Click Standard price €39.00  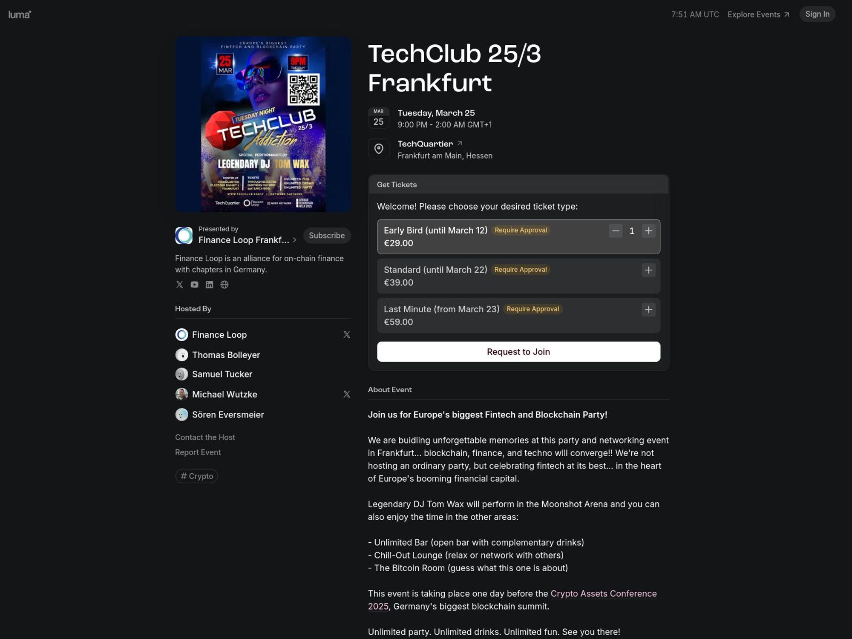(398, 282)
